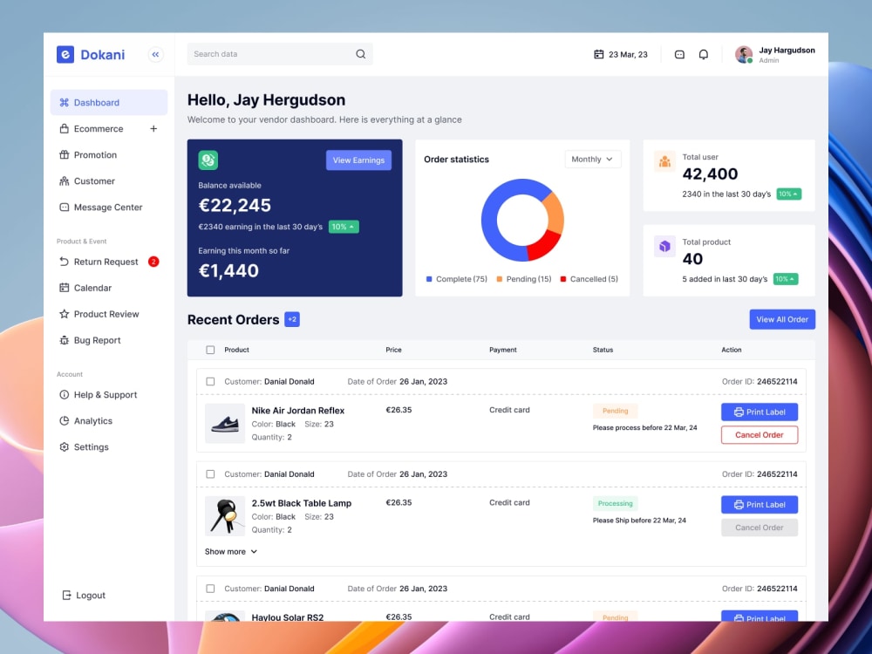
Task: Click the Bug Report bug icon
Action: [64, 340]
